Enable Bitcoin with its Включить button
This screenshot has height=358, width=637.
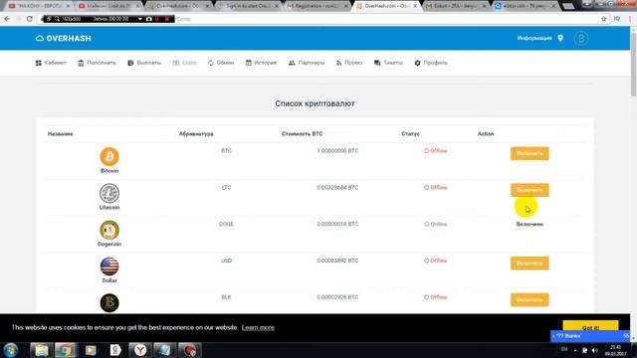coord(530,153)
